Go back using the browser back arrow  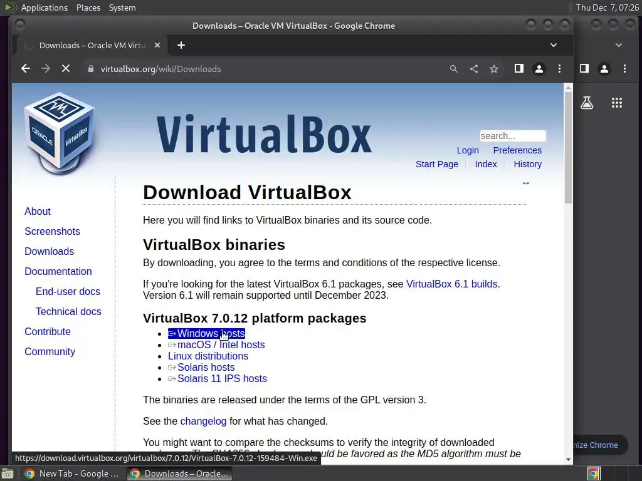tap(25, 69)
